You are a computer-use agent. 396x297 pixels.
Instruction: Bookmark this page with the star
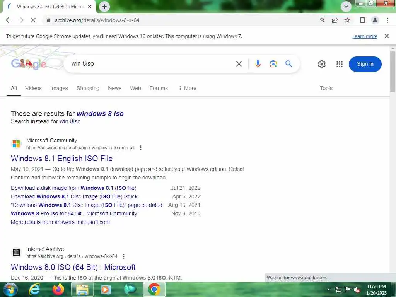click(347, 20)
